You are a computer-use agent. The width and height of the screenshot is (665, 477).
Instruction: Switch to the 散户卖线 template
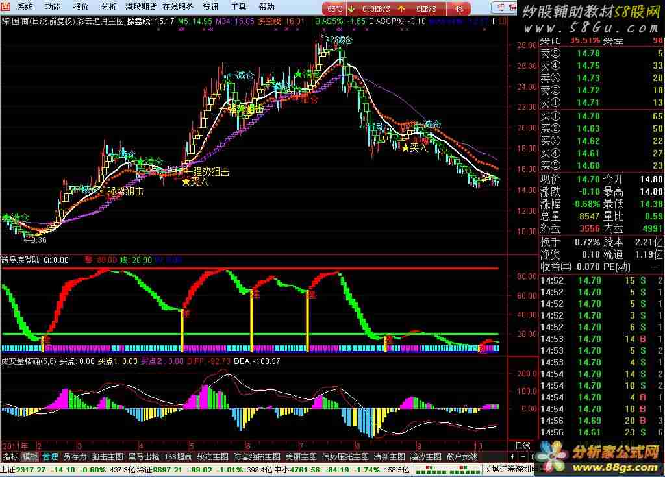coord(462,457)
